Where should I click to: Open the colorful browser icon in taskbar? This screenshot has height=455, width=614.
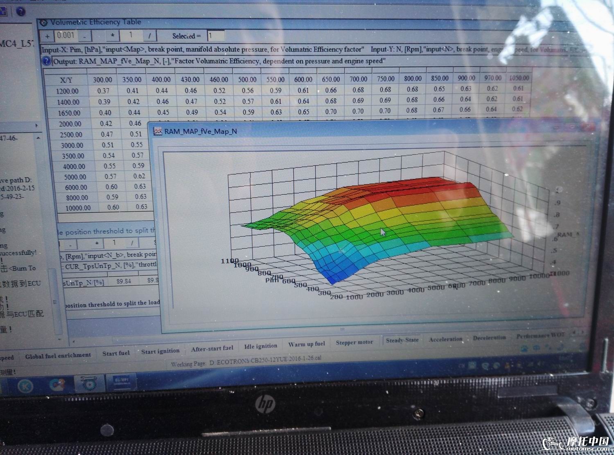click(x=57, y=385)
